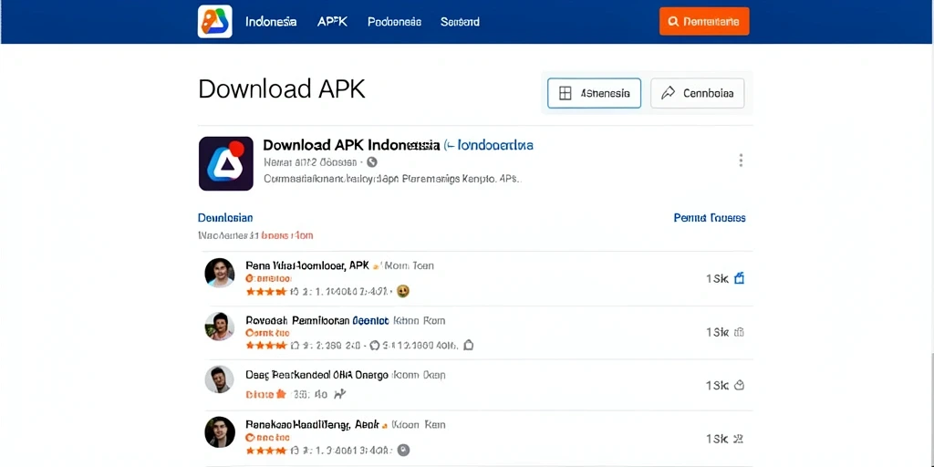Click the verified badge under app title

372,162
